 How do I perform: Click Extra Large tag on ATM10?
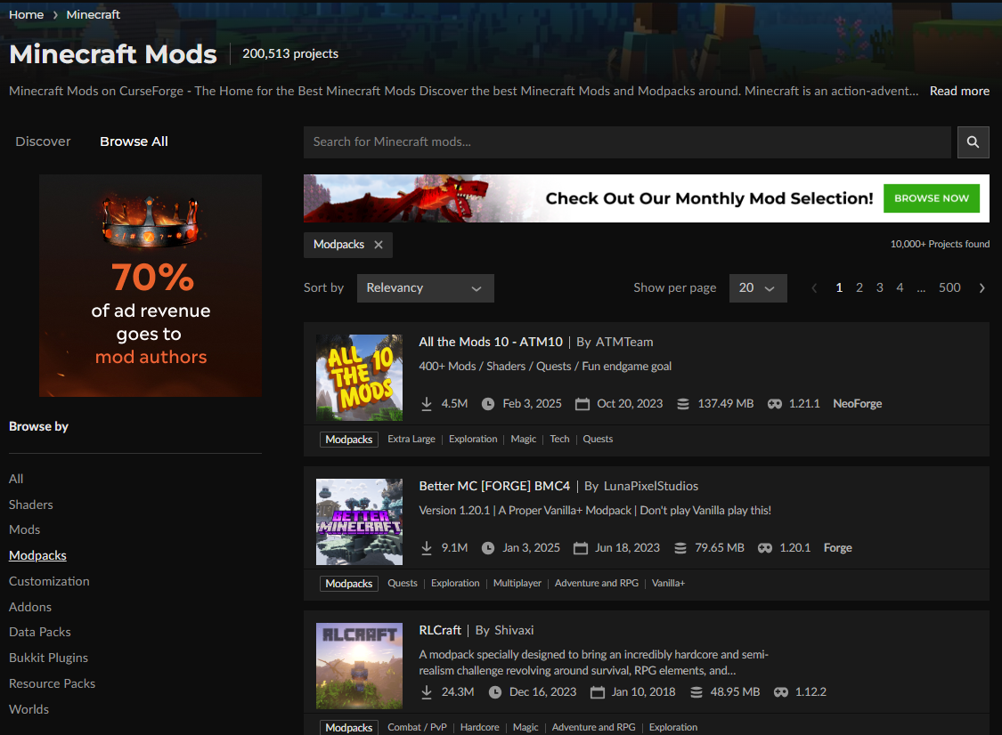(x=411, y=440)
